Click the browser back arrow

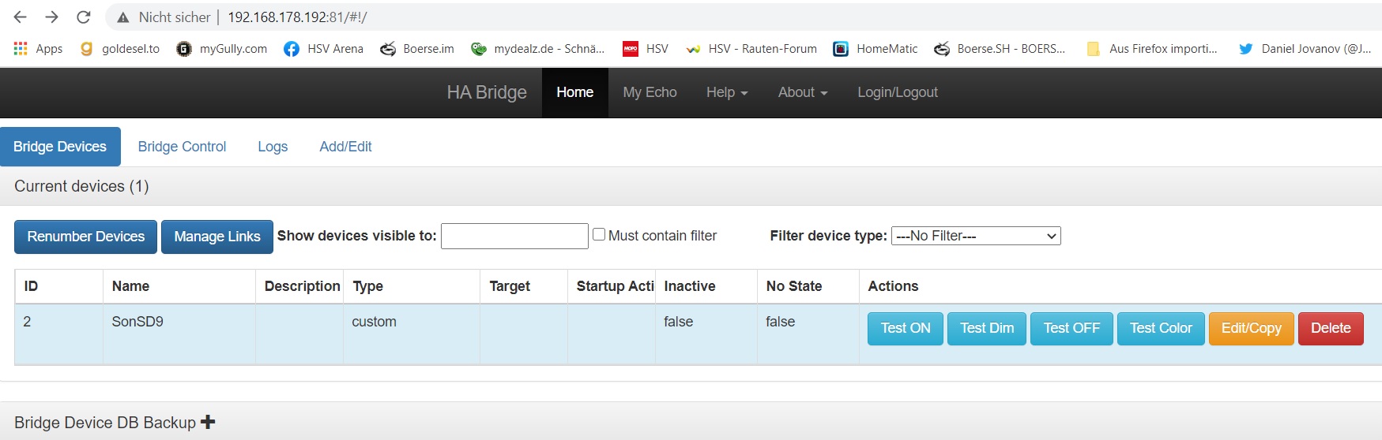tap(21, 17)
